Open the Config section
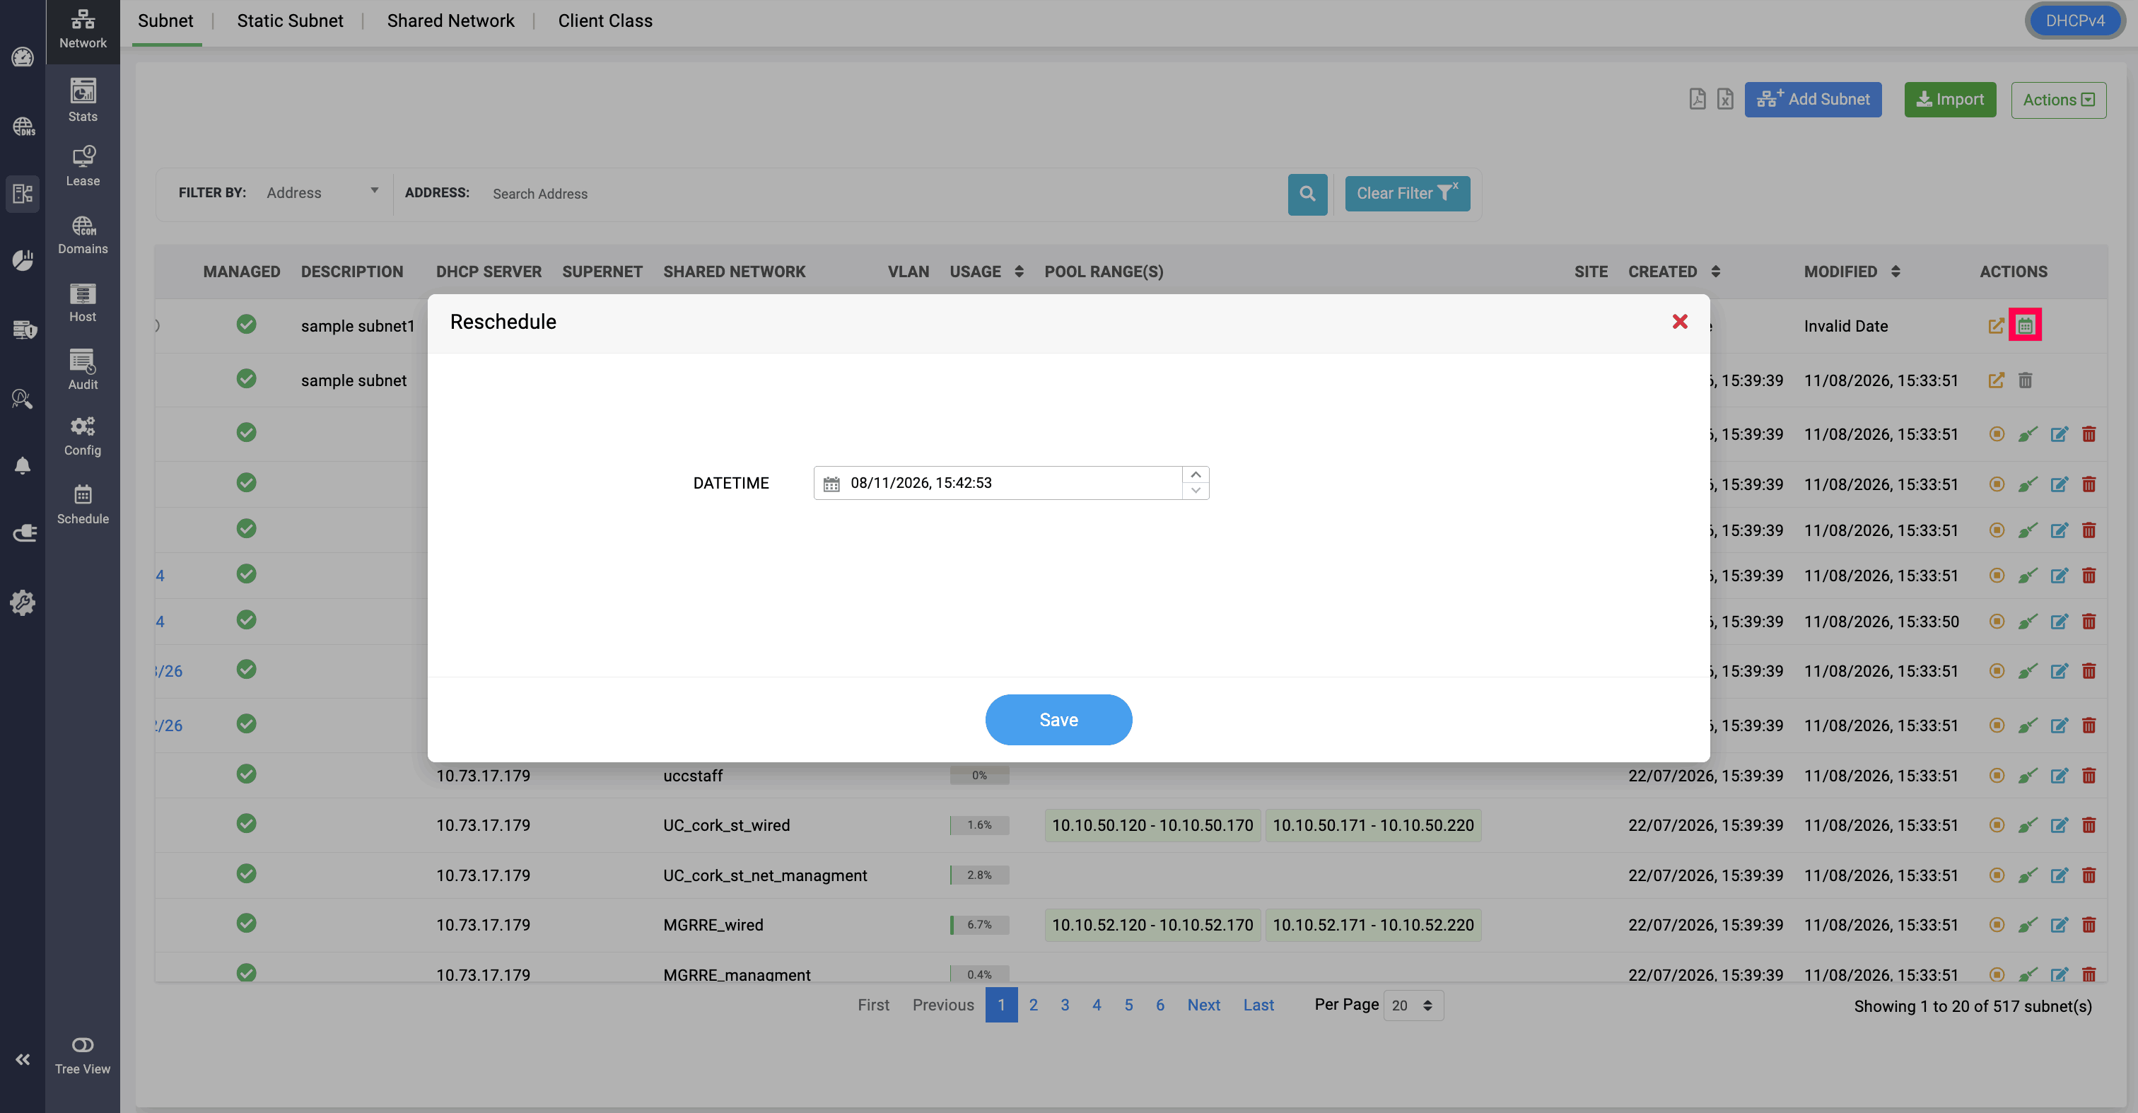This screenshot has width=2138, height=1113. (x=83, y=436)
